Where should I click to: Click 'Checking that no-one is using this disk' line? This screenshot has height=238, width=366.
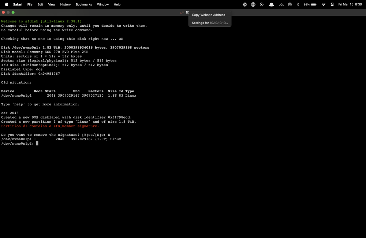(62, 39)
